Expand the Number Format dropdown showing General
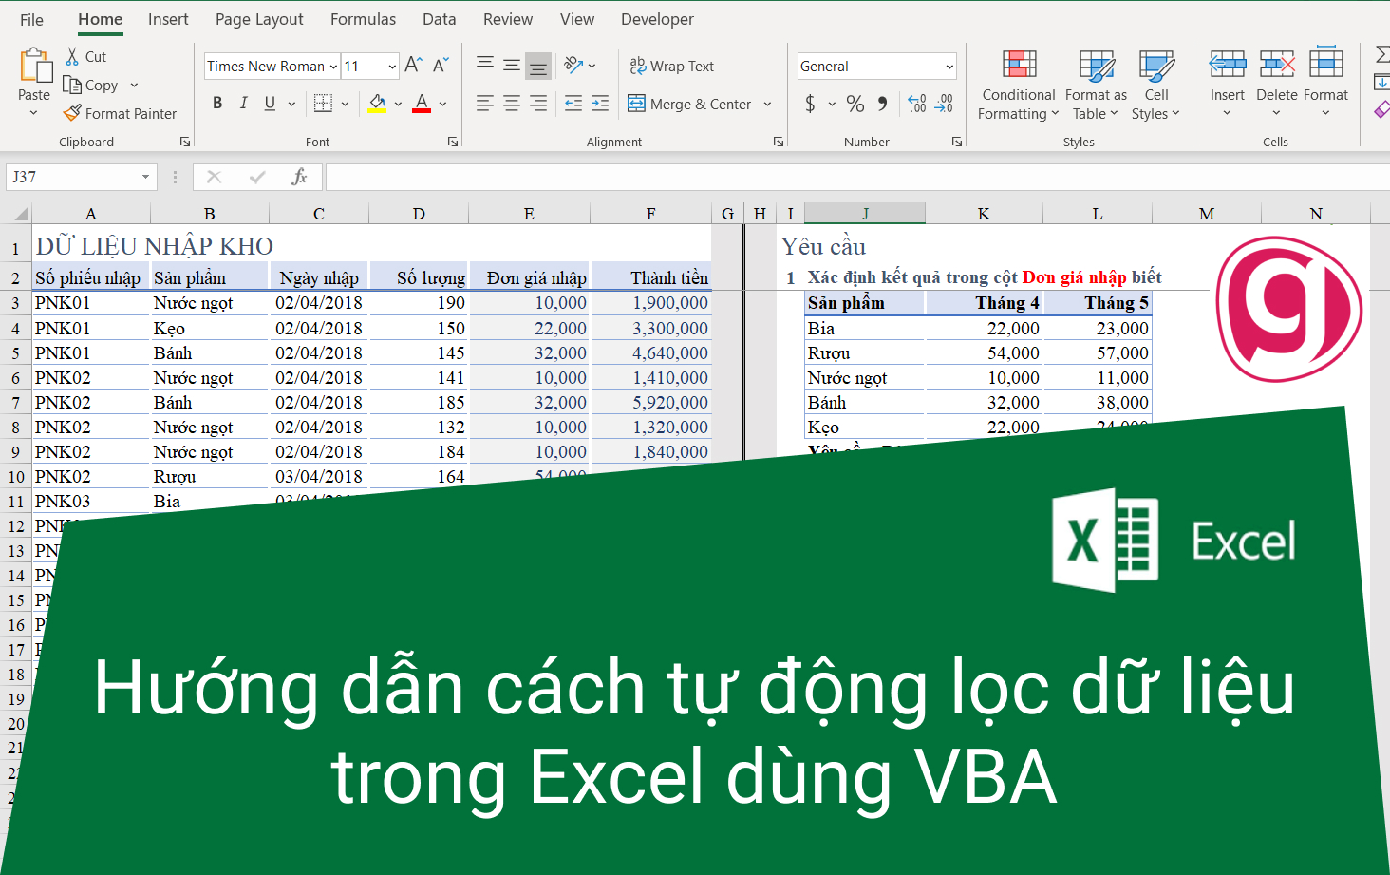Viewport: 1390px width, 875px height. click(x=949, y=66)
